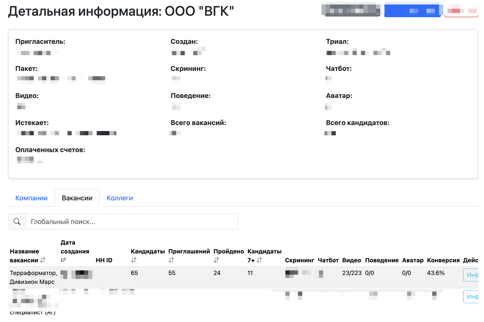484x322 pixels.
Task: Click the HH ID column header
Action: pyautogui.click(x=104, y=260)
